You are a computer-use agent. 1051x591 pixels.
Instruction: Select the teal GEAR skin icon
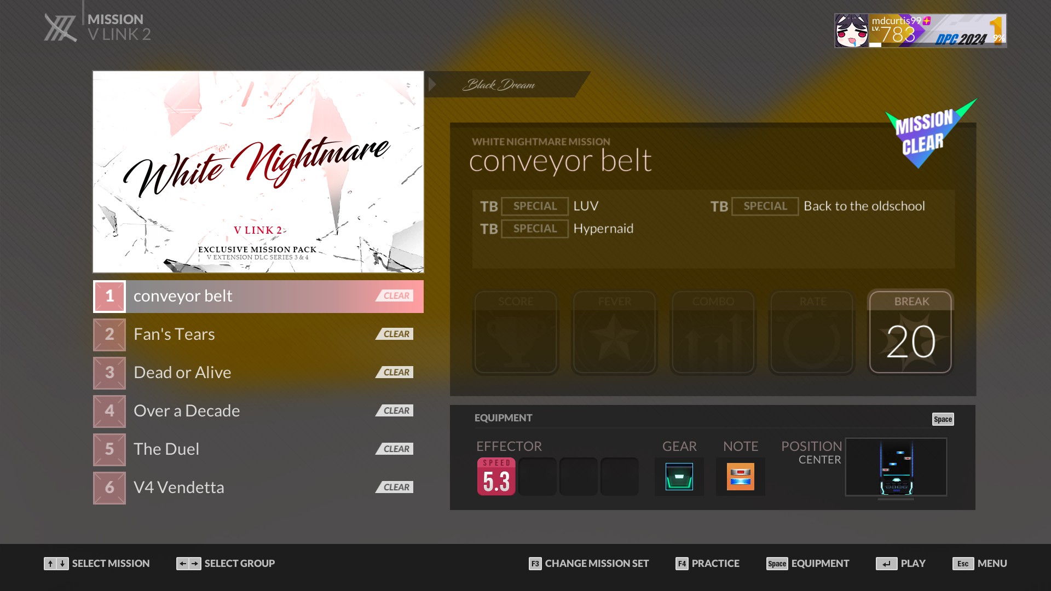click(679, 476)
